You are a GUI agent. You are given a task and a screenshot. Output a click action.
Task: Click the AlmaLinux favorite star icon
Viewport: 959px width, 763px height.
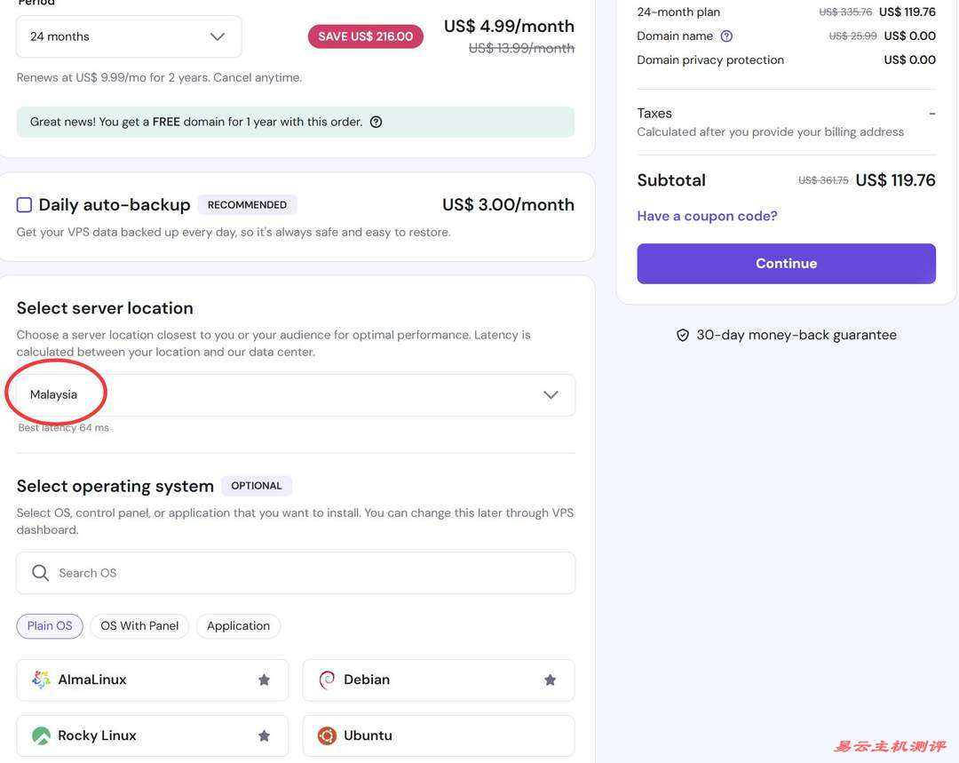[264, 680]
